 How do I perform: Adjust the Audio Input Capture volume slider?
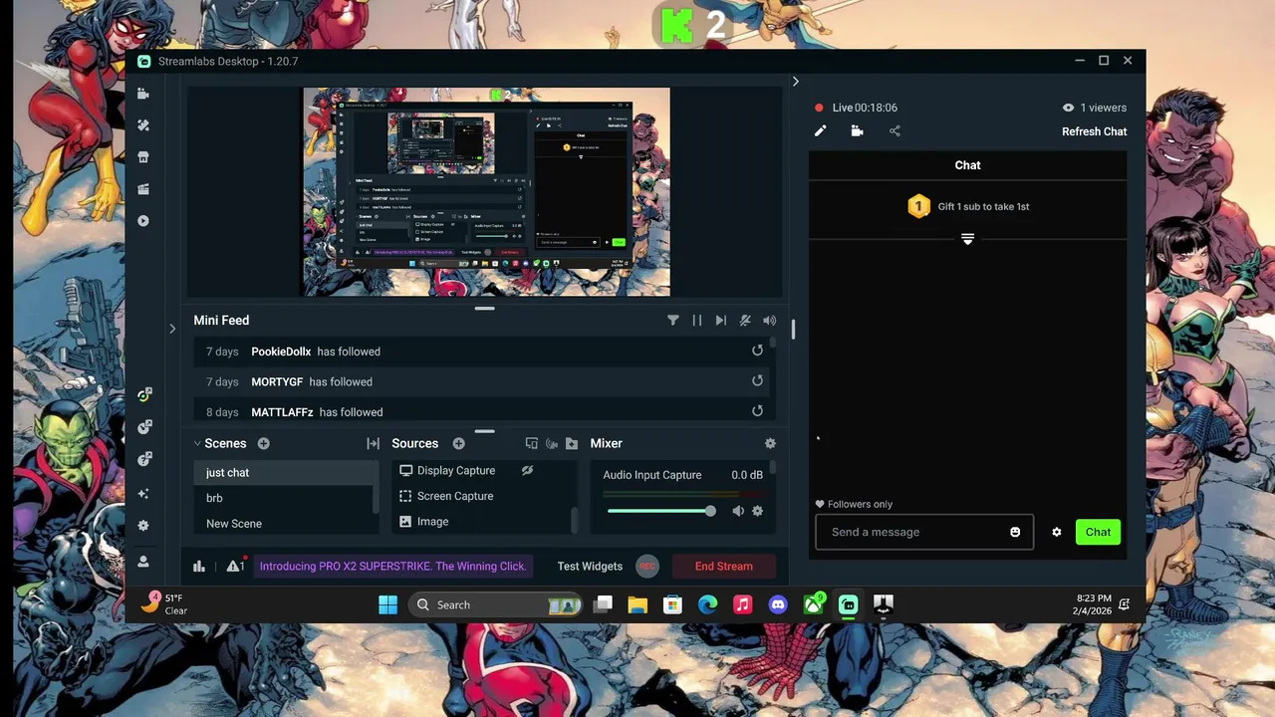click(x=661, y=511)
